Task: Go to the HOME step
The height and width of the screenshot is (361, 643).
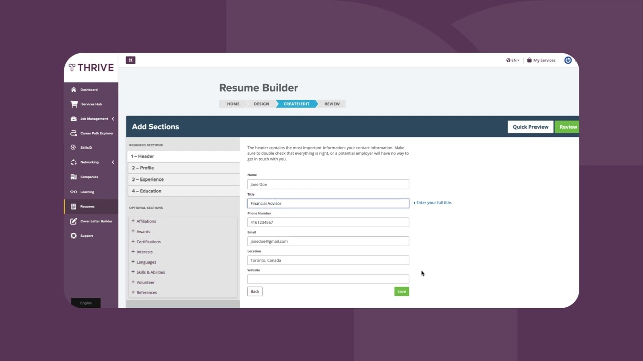Action: point(233,104)
